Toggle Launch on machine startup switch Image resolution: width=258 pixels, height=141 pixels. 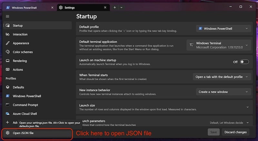coord(244,62)
